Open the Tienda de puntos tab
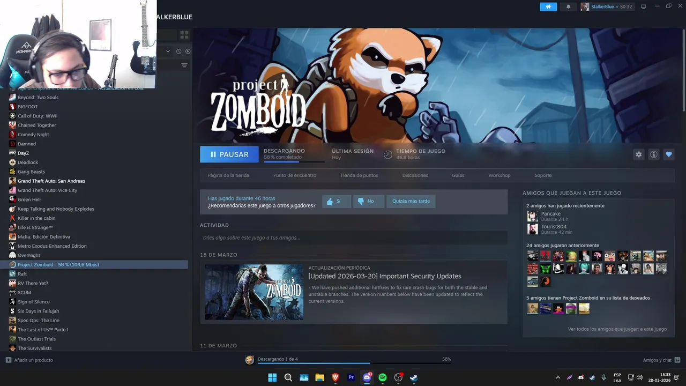 tap(359, 175)
